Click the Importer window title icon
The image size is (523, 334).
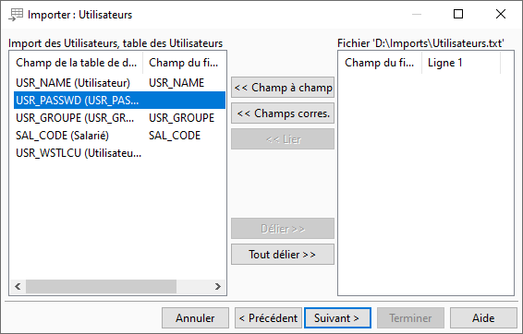click(16, 15)
